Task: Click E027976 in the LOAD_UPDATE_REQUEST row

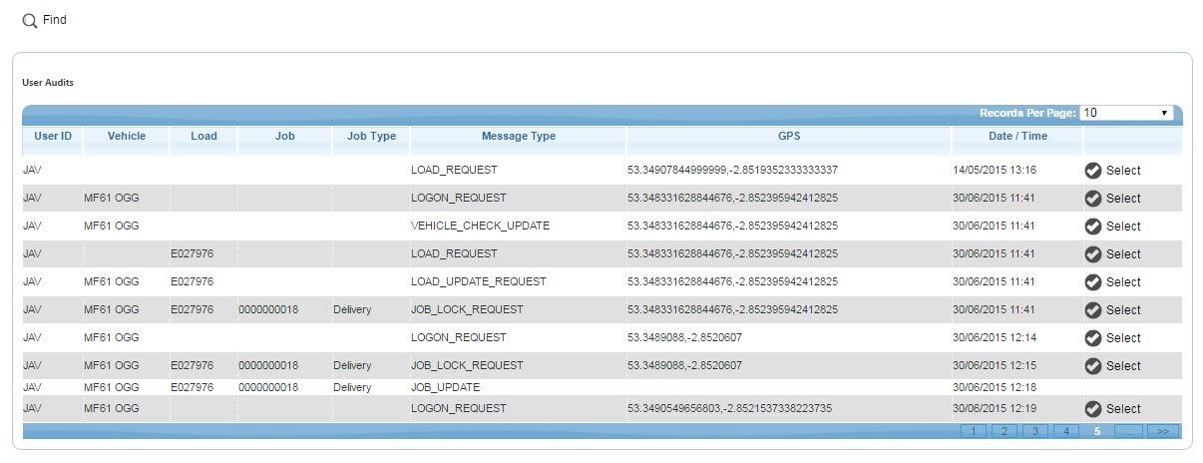Action: coord(192,282)
